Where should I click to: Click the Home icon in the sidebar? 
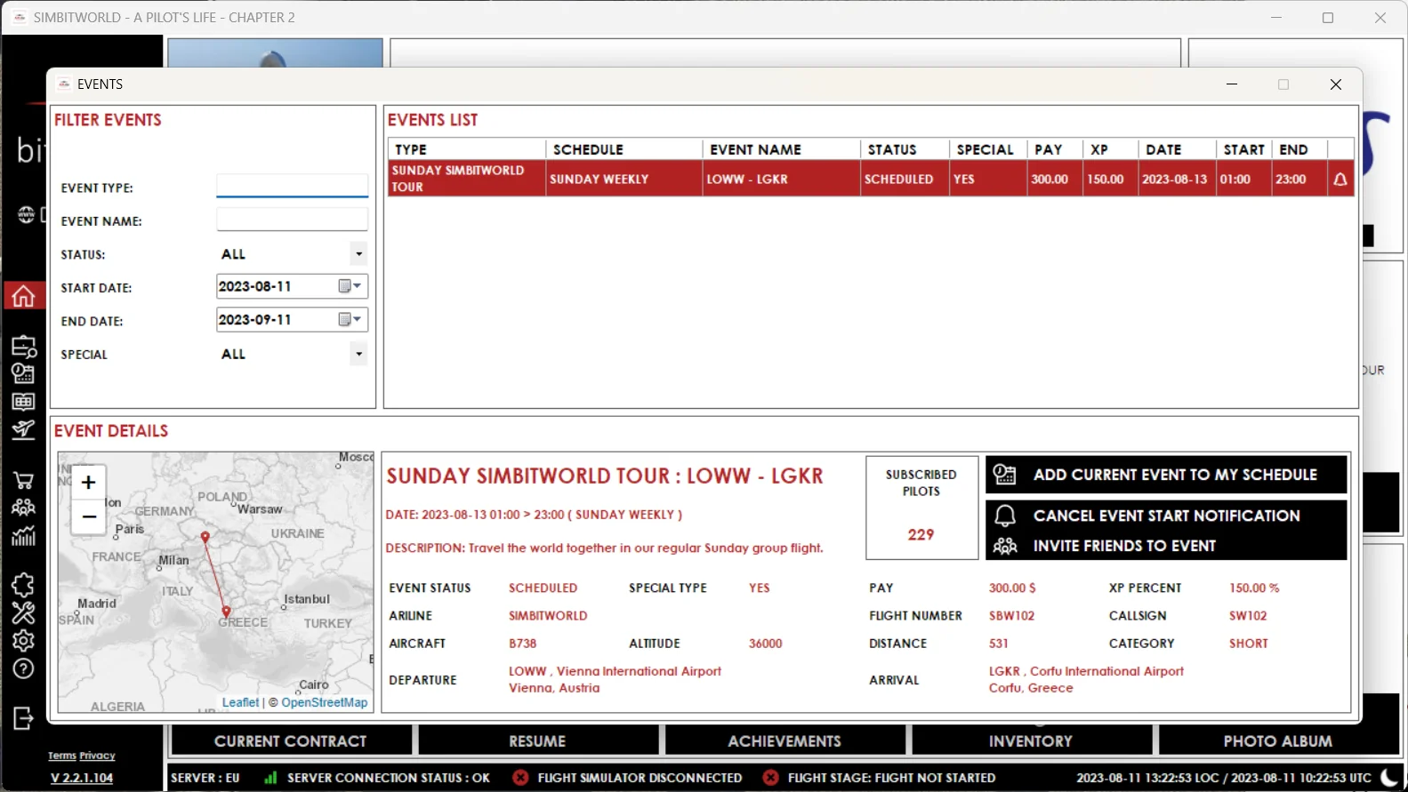pos(23,296)
